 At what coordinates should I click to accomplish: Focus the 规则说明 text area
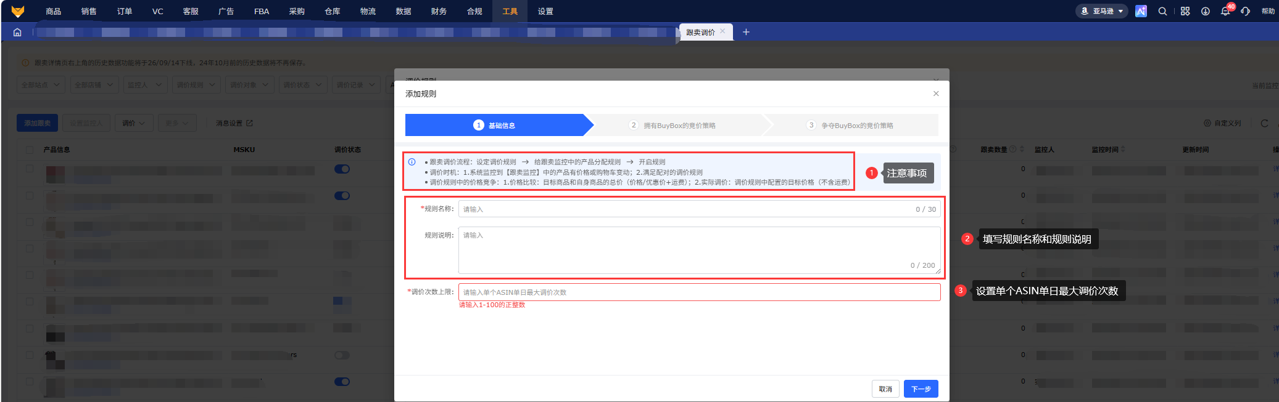tap(700, 250)
